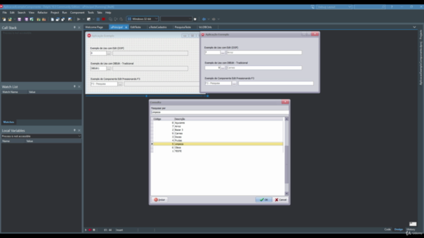Click the View Unit toolbar icon
This screenshot has width=424, height=238.
click(52, 19)
